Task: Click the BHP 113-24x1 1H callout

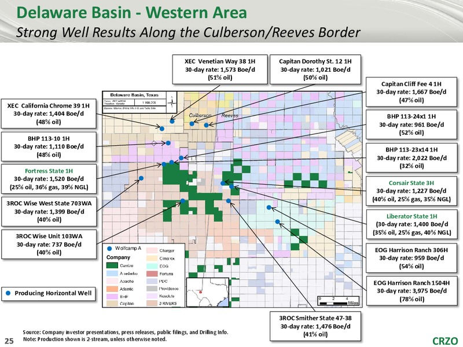Action: pyautogui.click(x=411, y=124)
